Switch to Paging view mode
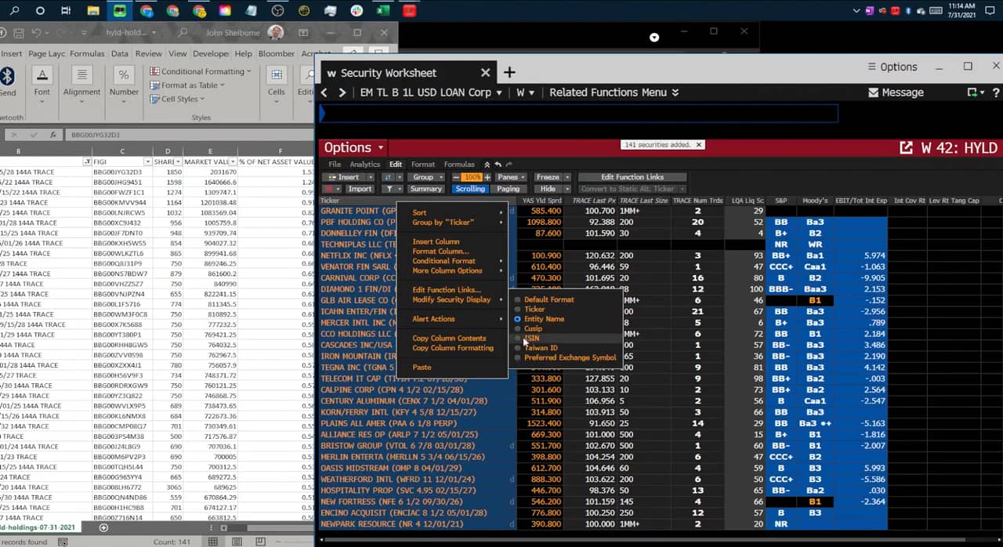 508,189
